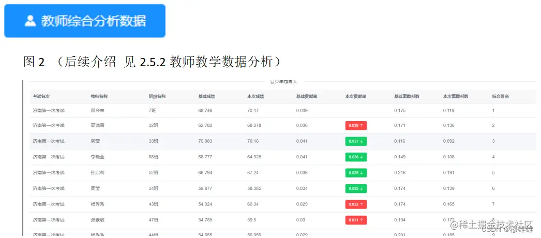Click the 0.03 base contribution value
Screen dimensions: 541x238
301,220
